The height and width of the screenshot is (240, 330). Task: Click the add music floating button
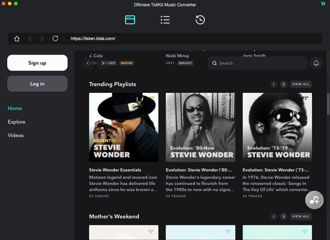tap(314, 200)
